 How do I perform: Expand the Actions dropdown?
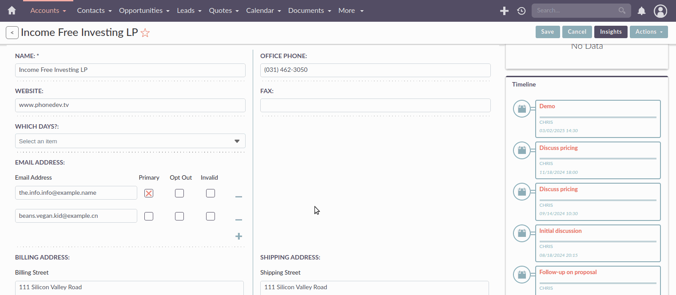[648, 31]
